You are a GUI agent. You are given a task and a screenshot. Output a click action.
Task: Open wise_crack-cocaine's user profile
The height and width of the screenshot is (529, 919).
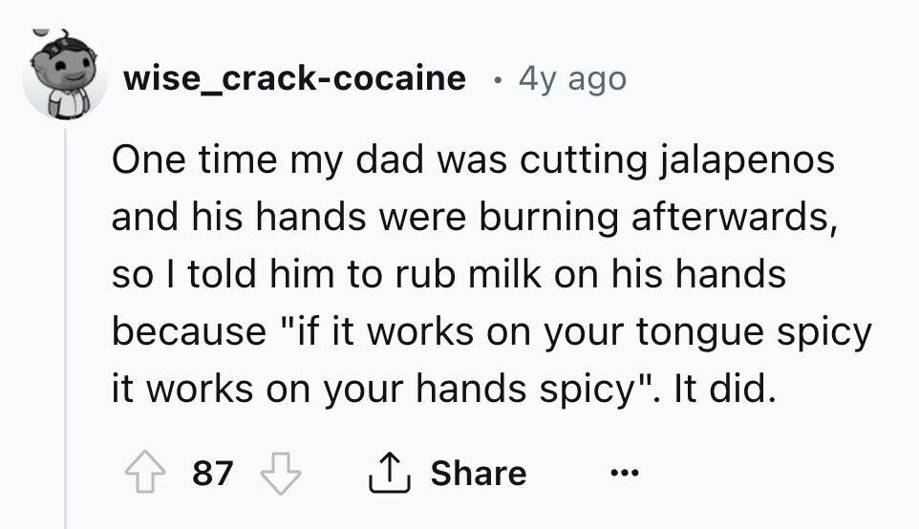(295, 78)
